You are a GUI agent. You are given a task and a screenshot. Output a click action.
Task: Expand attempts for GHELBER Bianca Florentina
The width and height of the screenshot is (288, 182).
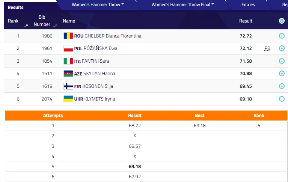pyautogui.click(x=282, y=36)
